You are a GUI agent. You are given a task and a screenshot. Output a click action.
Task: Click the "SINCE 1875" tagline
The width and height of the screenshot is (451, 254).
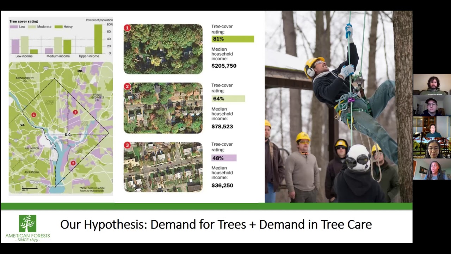27,240
